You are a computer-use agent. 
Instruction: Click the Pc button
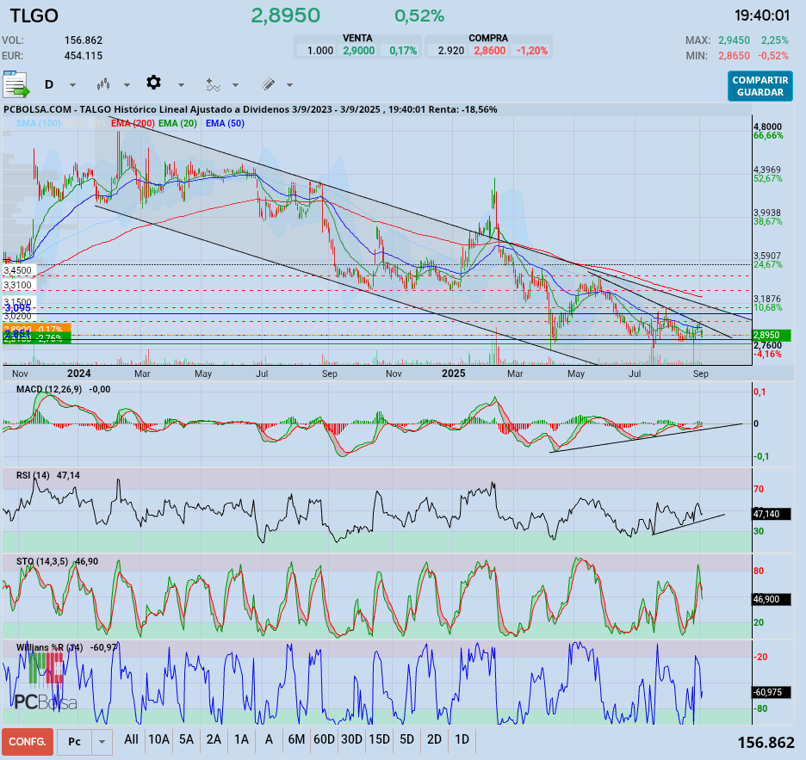click(x=75, y=742)
